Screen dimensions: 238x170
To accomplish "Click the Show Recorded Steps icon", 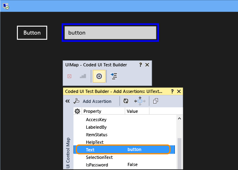I will (x=83, y=76).
